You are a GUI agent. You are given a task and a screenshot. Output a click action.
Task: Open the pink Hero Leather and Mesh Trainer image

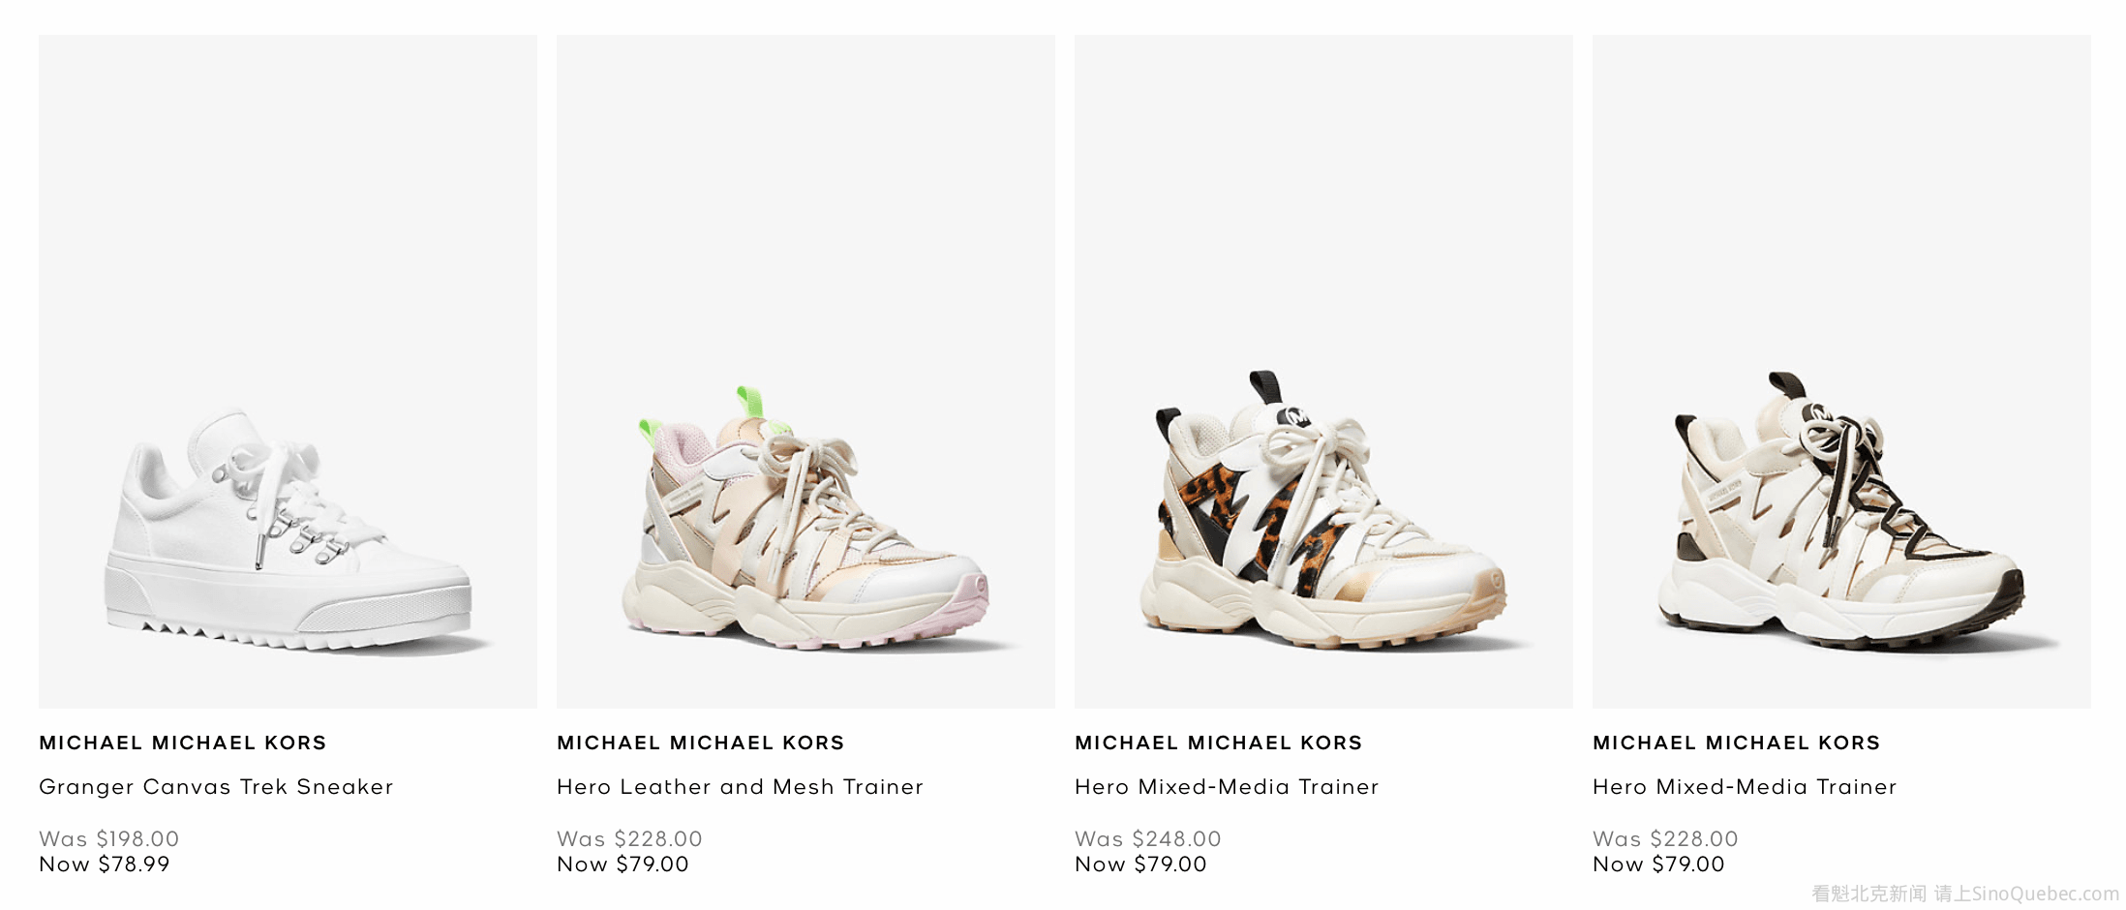coord(805,372)
